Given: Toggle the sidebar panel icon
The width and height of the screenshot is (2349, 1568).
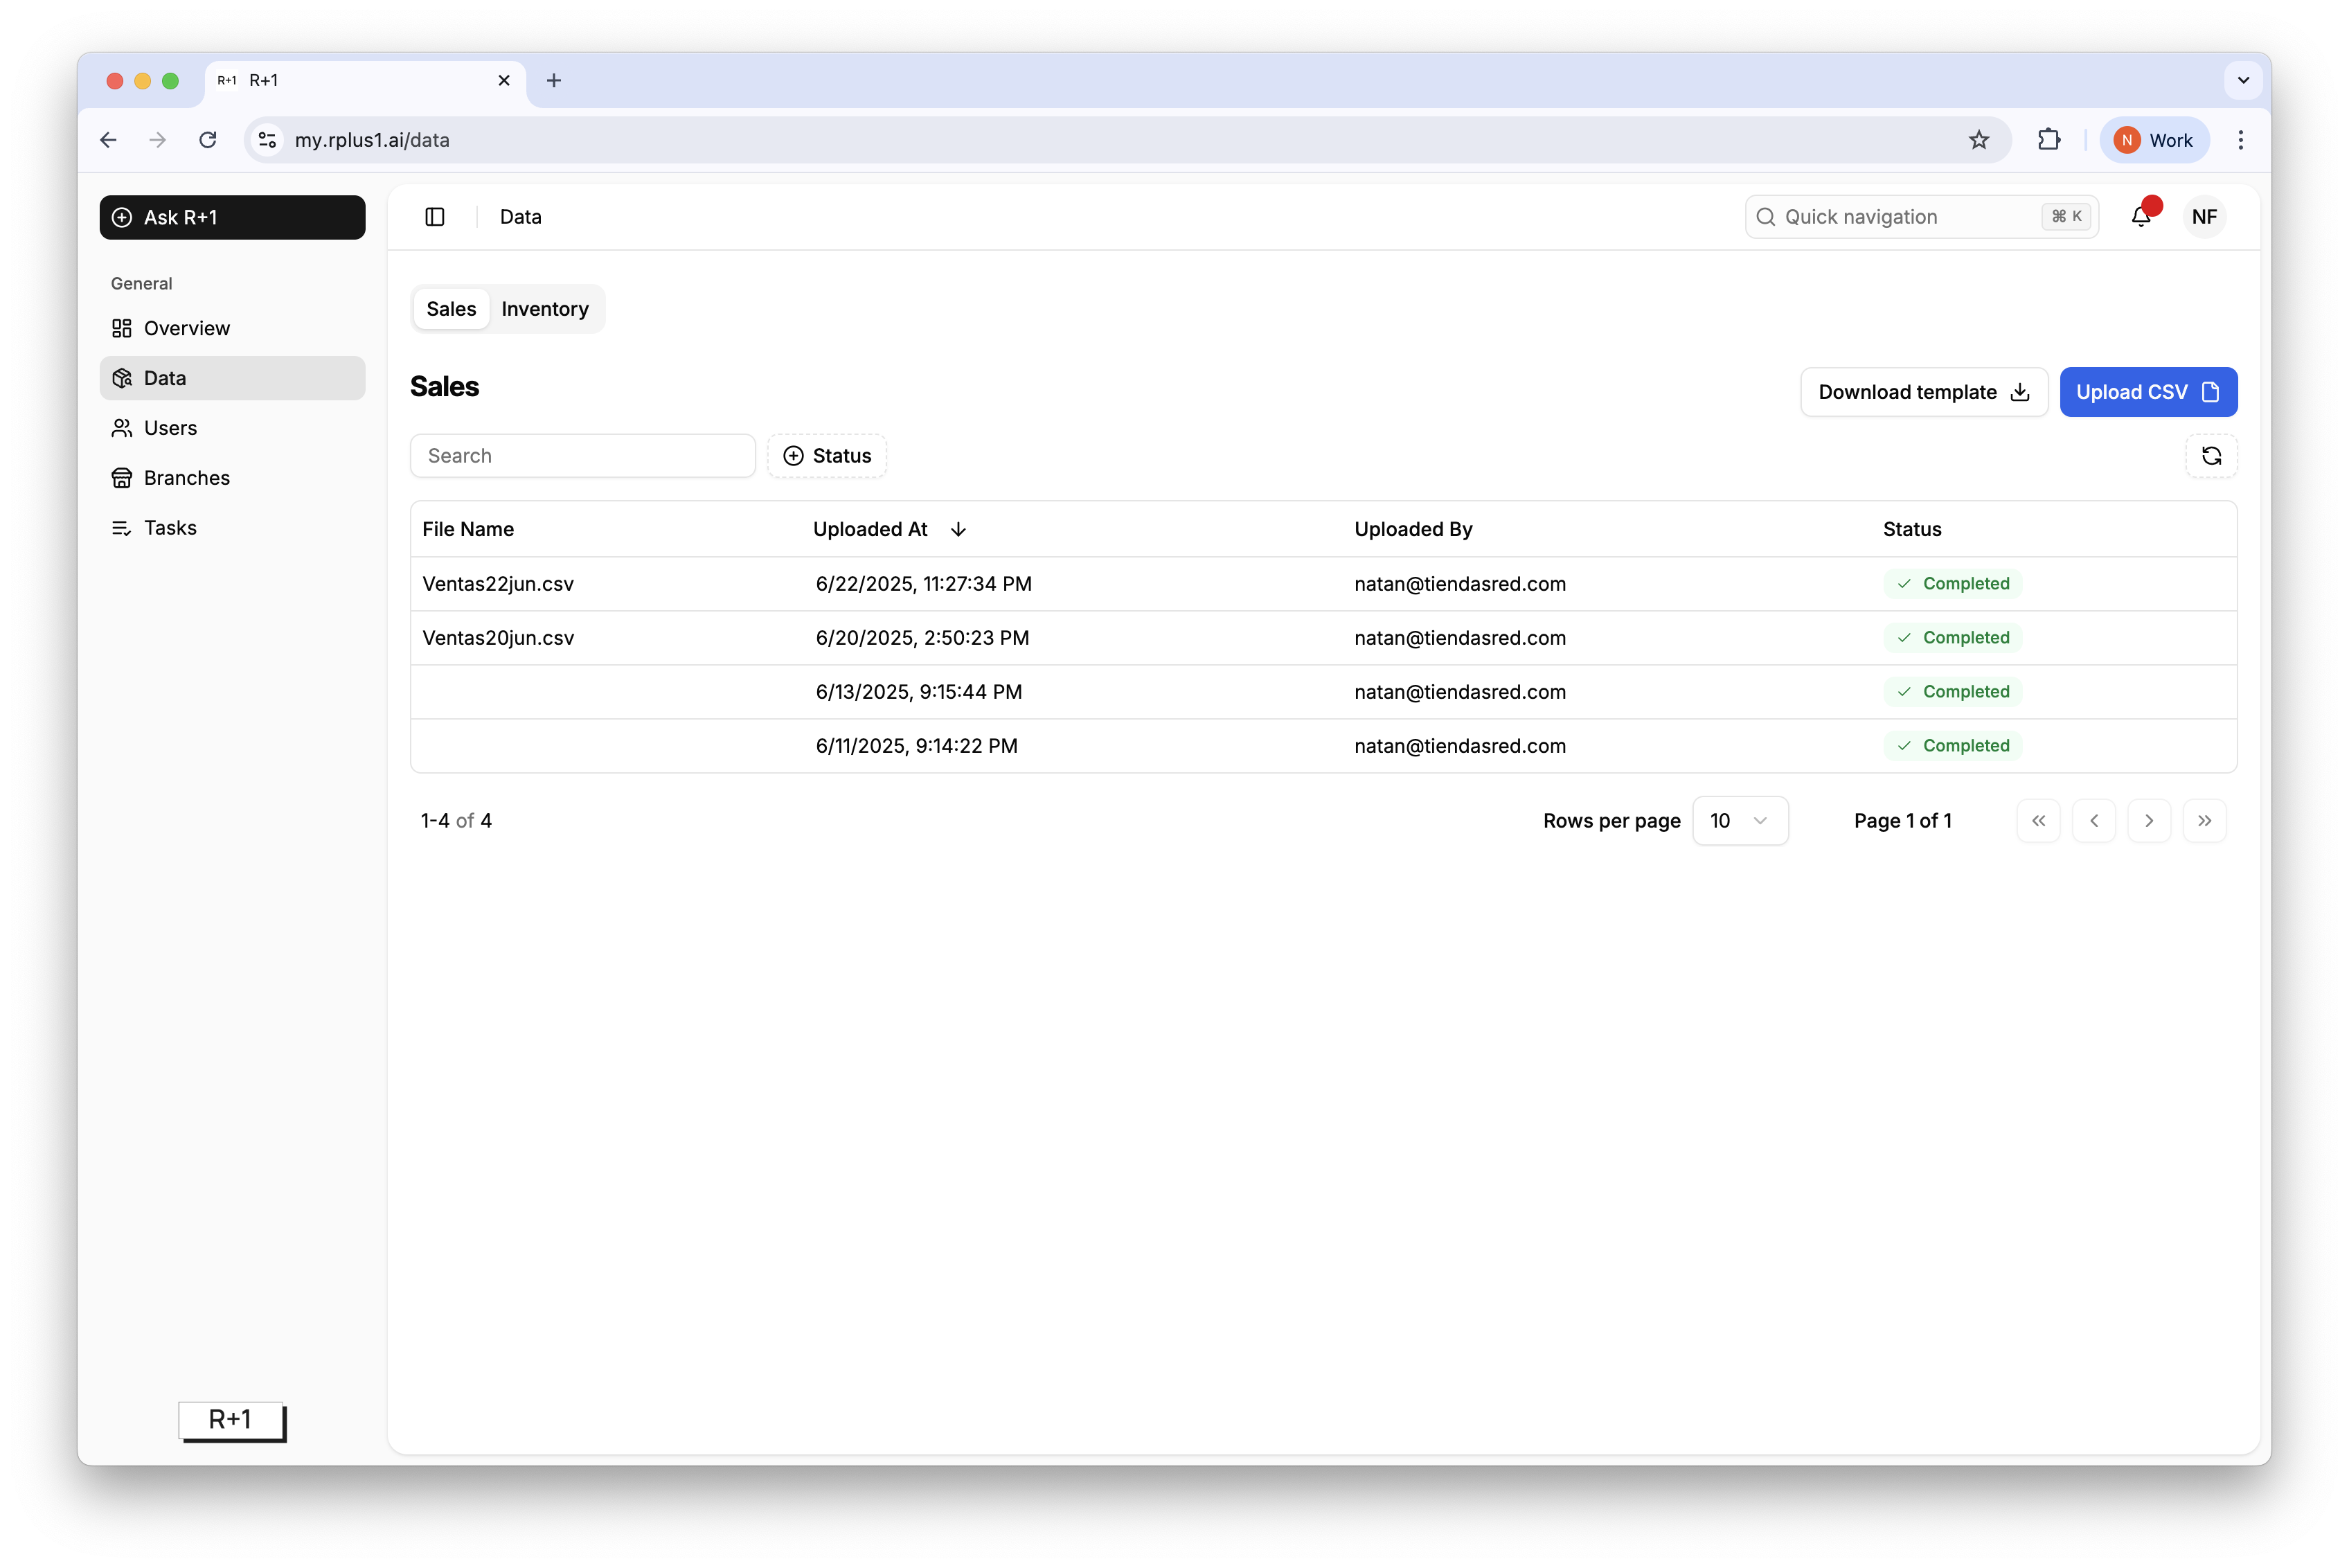Looking at the screenshot, I should (x=435, y=217).
